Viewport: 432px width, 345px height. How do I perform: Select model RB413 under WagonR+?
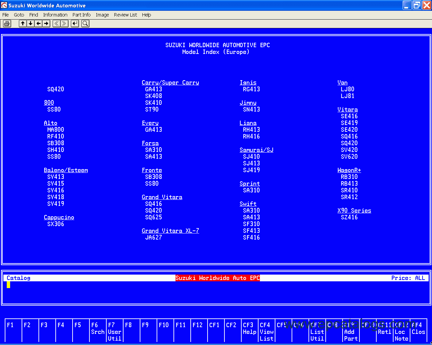[349, 184]
